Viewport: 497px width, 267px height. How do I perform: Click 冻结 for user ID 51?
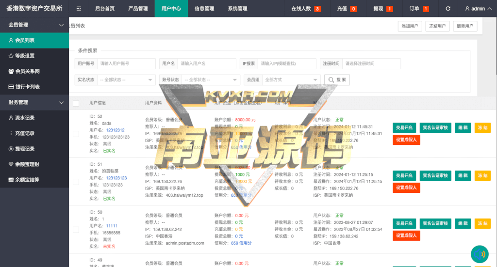click(483, 175)
